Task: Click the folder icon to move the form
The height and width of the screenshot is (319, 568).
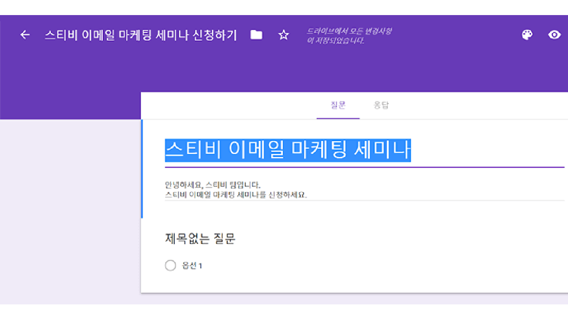Action: pyautogui.click(x=256, y=35)
